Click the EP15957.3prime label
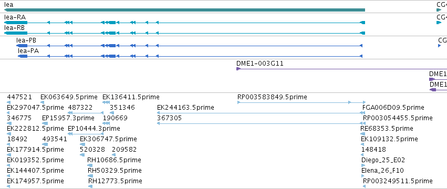Image resolution: width=447 pixels, height=189 pixels. click(x=68, y=118)
